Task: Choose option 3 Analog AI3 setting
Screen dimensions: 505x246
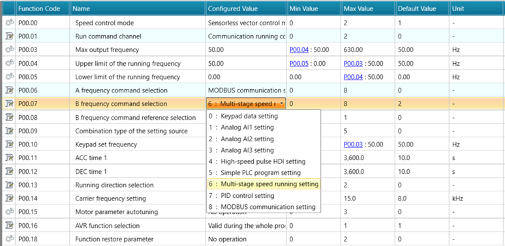Action: tap(264, 150)
